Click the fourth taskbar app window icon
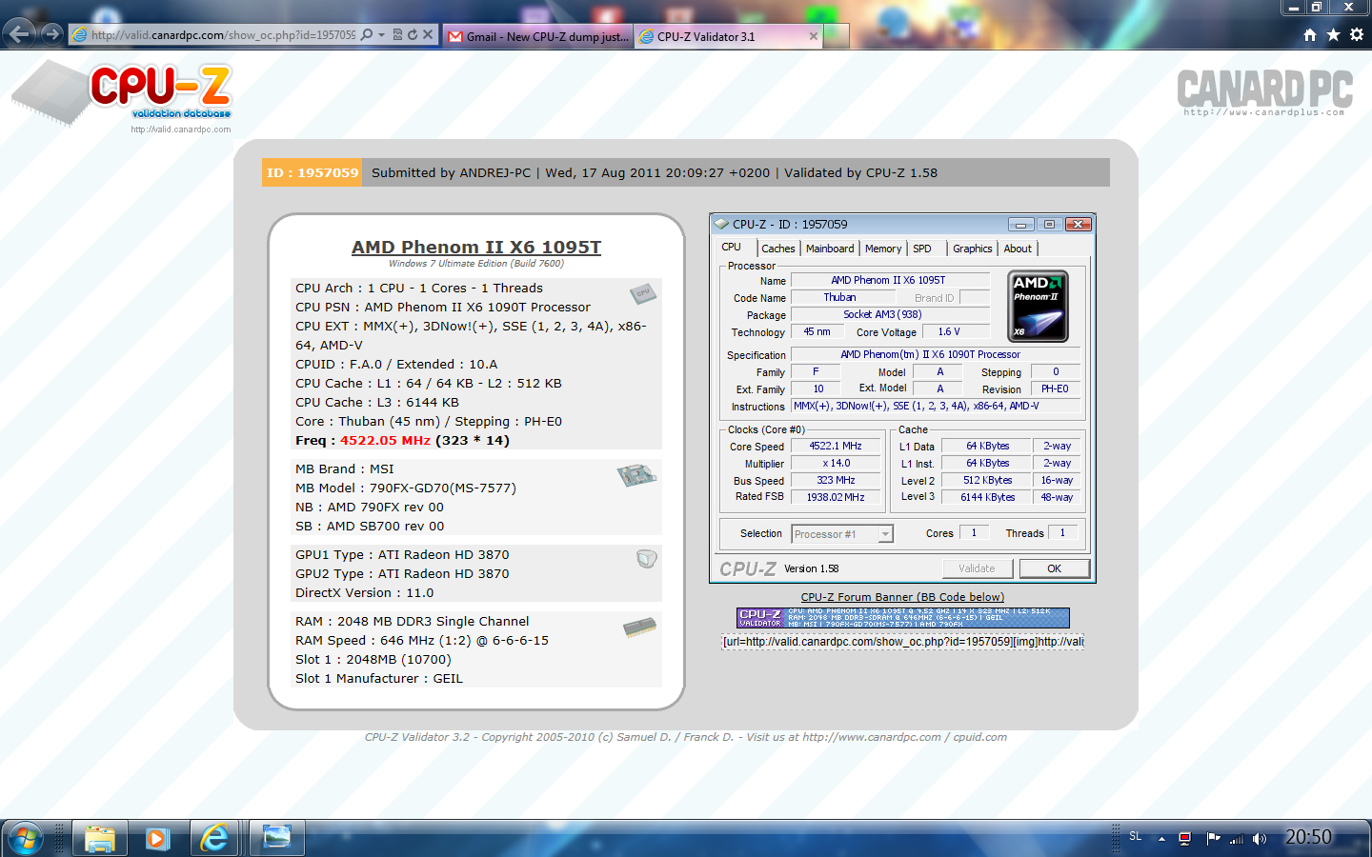The image size is (1372, 857). click(277, 838)
